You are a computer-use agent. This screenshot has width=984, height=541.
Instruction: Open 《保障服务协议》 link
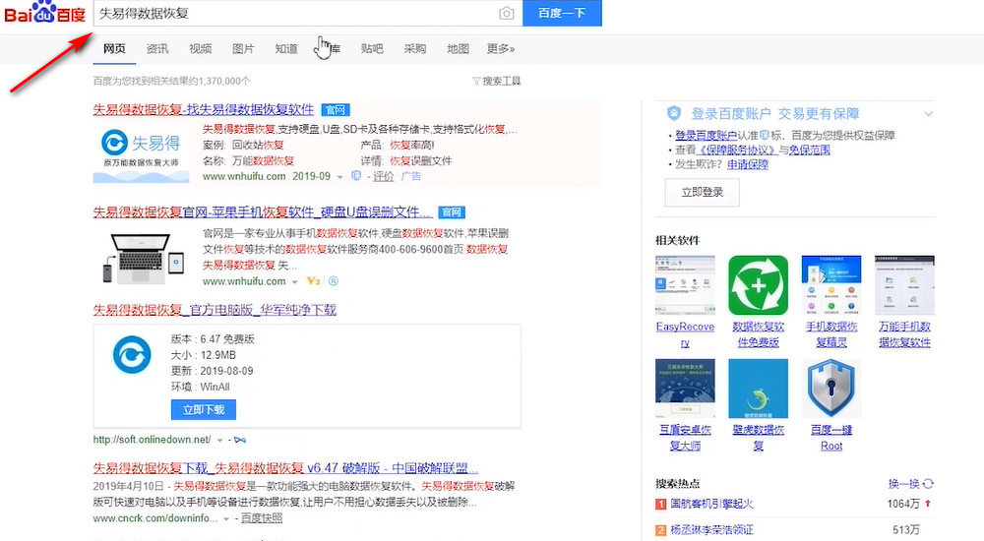click(x=736, y=150)
